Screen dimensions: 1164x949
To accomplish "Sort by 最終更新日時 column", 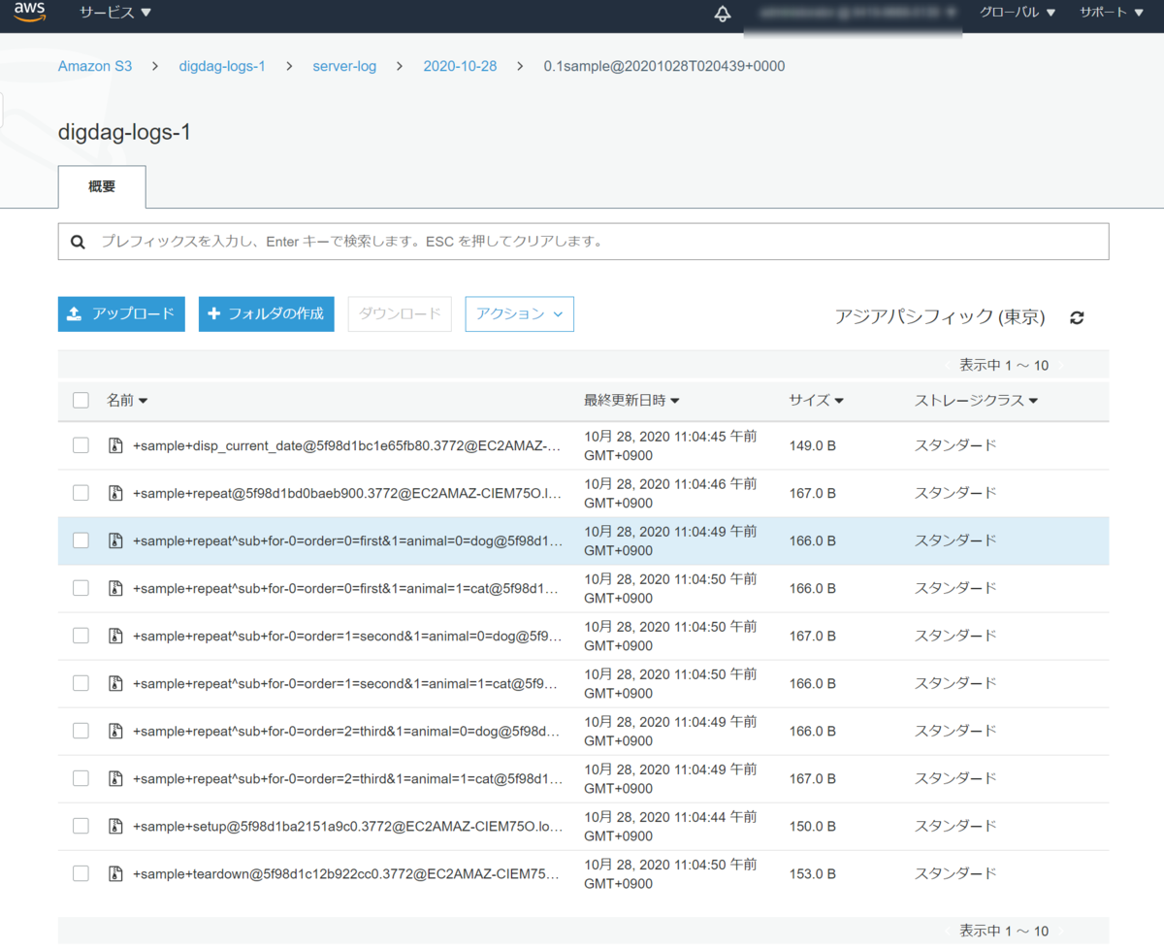I will click(x=631, y=400).
